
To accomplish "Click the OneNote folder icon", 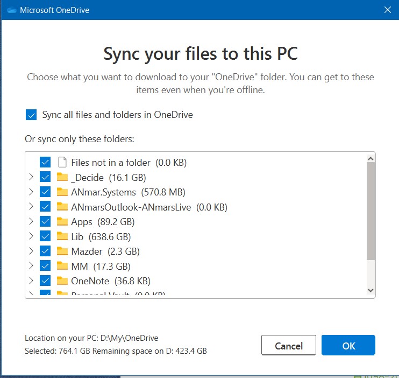I will (x=62, y=281).
